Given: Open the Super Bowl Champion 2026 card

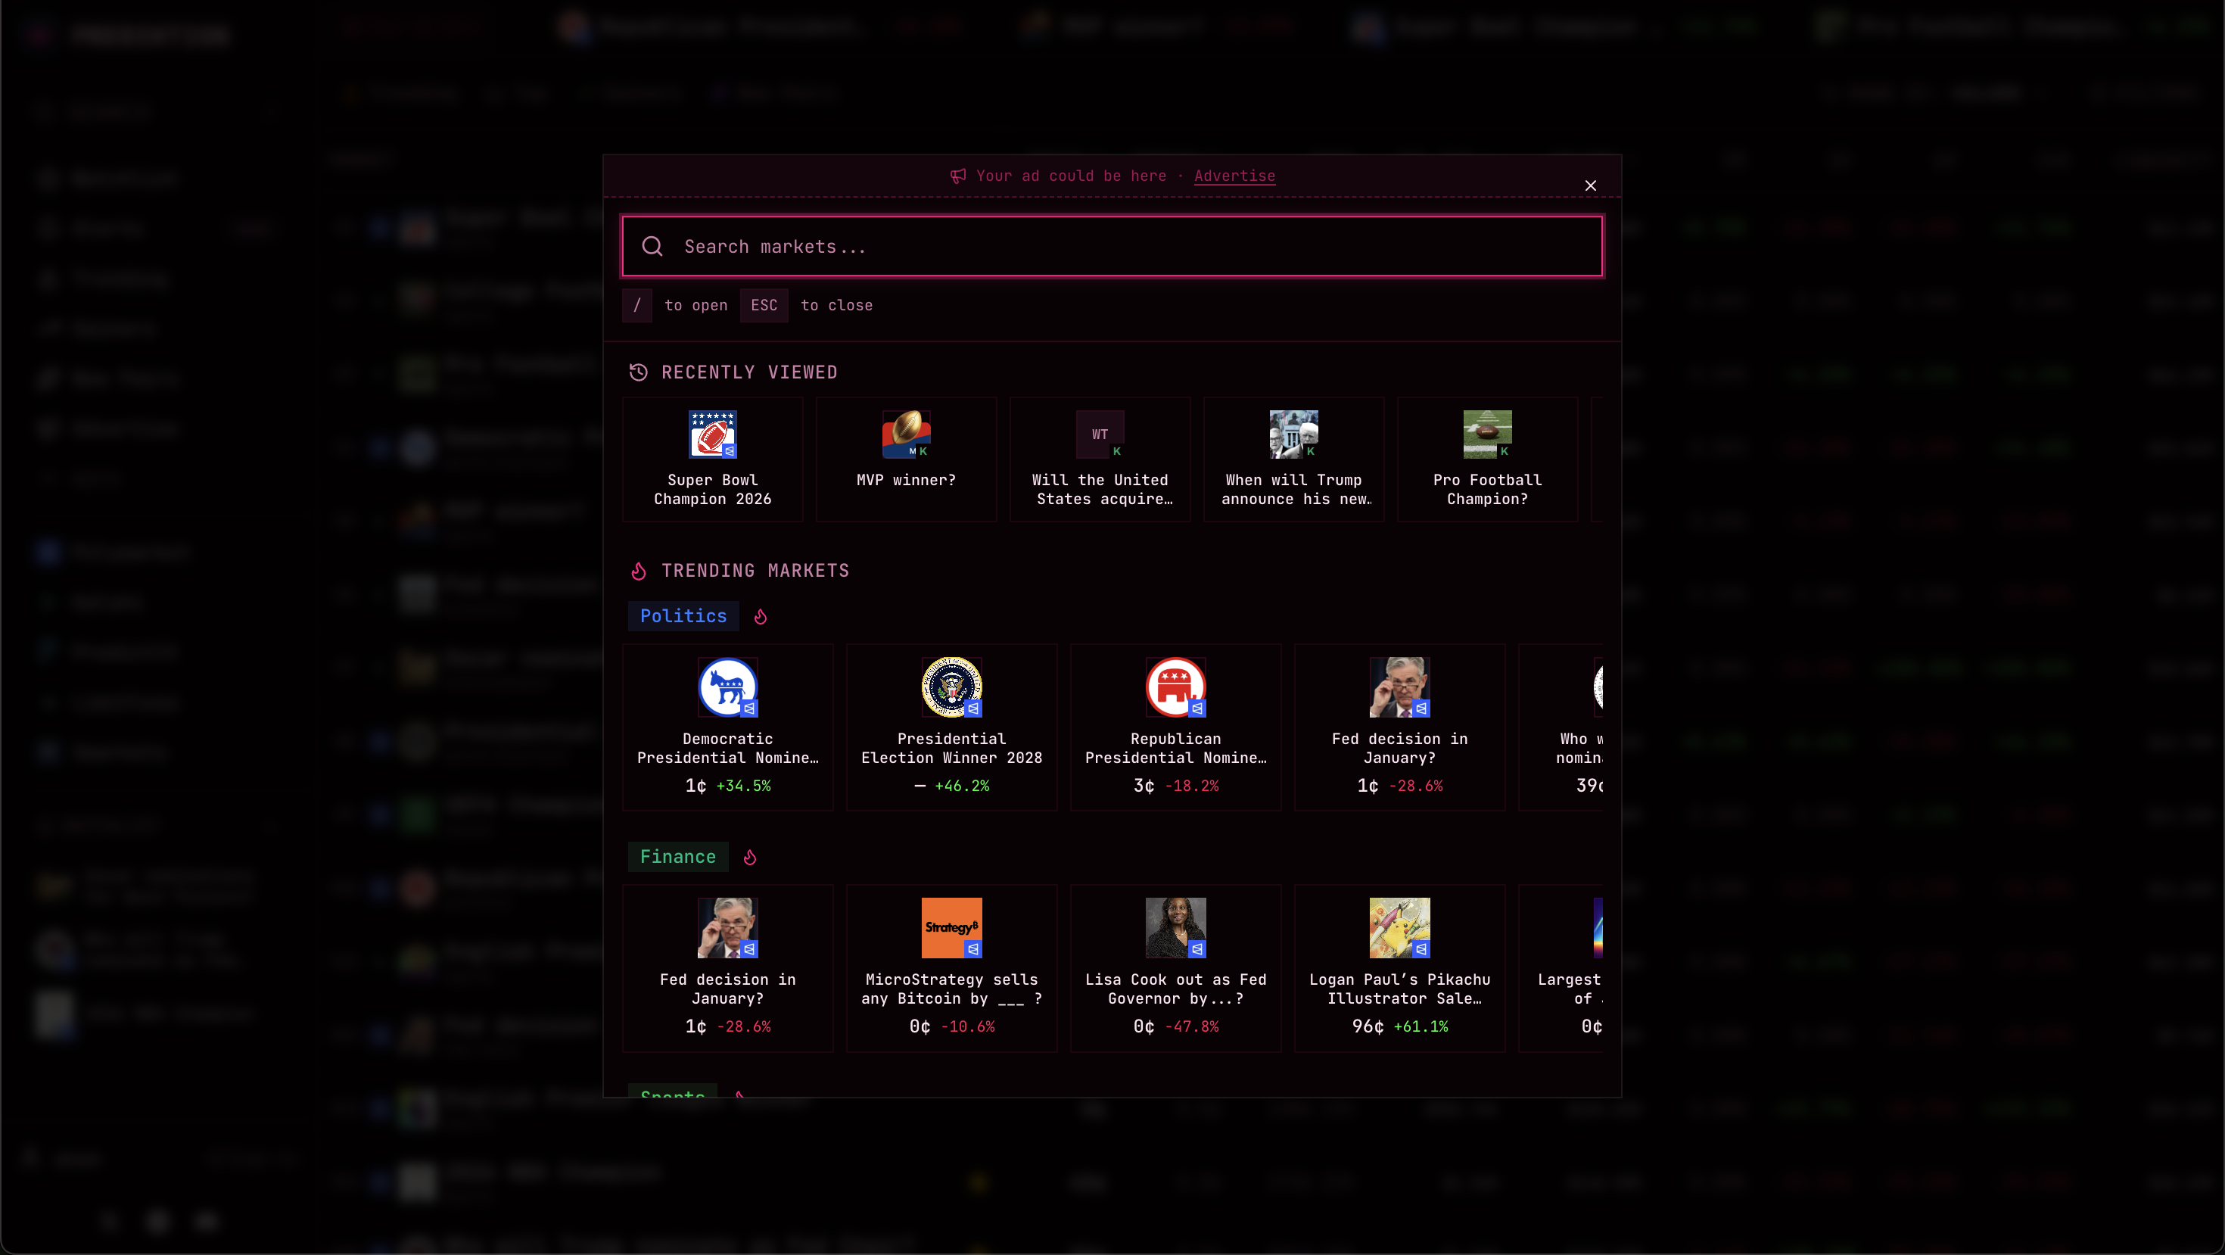Looking at the screenshot, I should click(x=711, y=459).
